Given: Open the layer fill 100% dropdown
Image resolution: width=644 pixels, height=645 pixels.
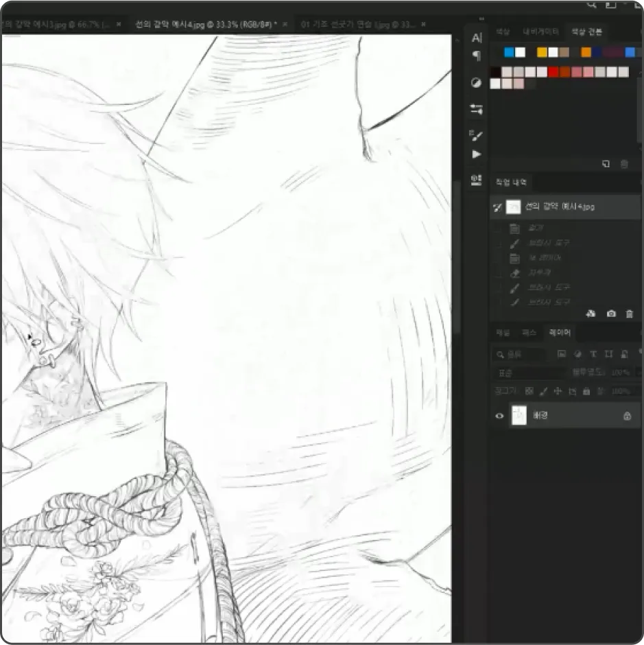Looking at the screenshot, I should click(x=622, y=391).
